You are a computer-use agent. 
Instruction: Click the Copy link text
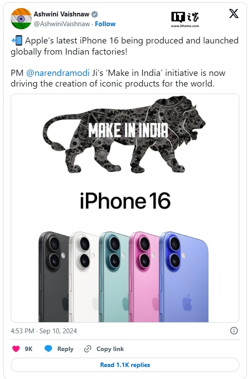click(110, 349)
